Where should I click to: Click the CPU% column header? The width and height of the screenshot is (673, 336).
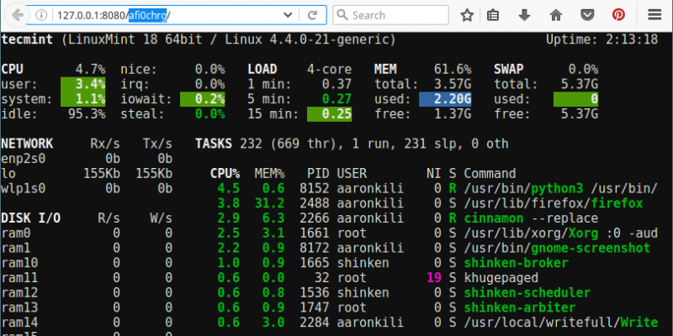point(225,174)
